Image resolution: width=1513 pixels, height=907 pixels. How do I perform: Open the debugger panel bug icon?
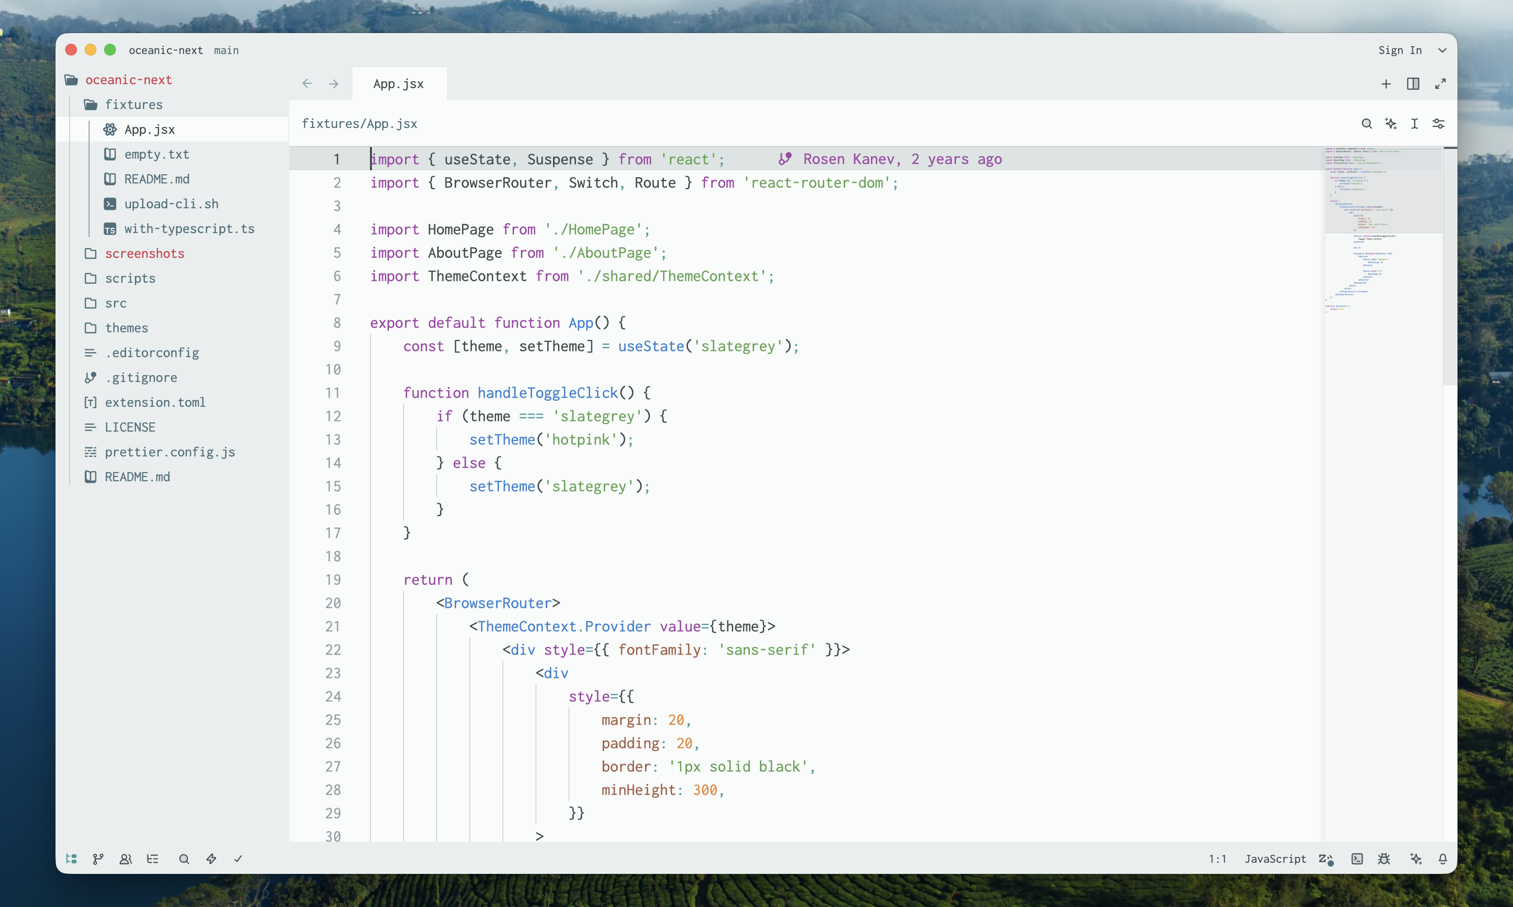click(x=1384, y=859)
